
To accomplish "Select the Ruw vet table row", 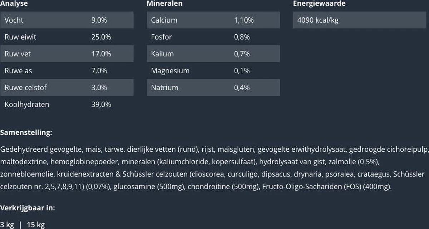I will click(67, 54).
